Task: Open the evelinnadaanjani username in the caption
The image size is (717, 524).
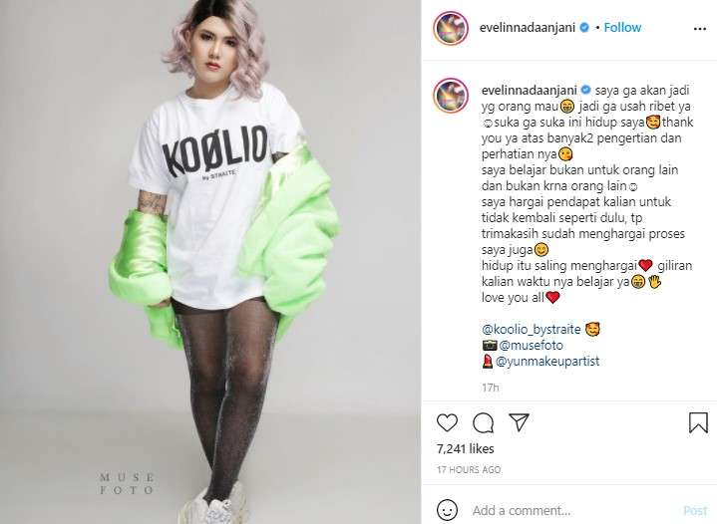Action: click(530, 90)
